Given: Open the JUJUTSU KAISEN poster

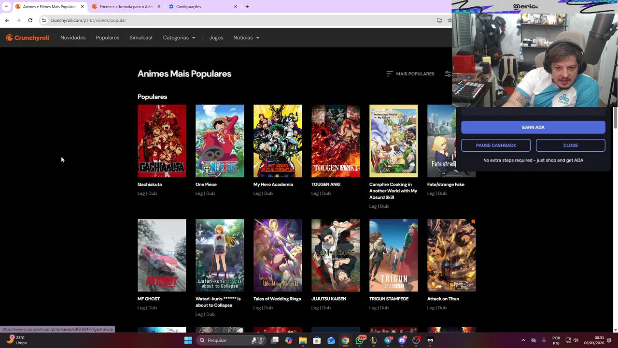Looking at the screenshot, I should [336, 255].
